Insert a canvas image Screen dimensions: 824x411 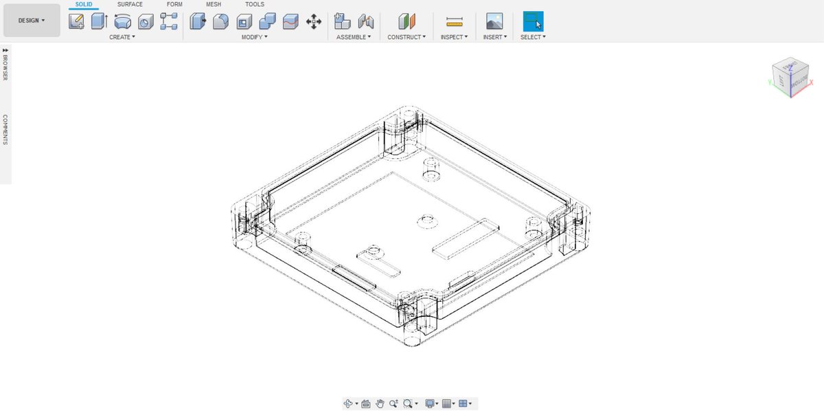493,21
